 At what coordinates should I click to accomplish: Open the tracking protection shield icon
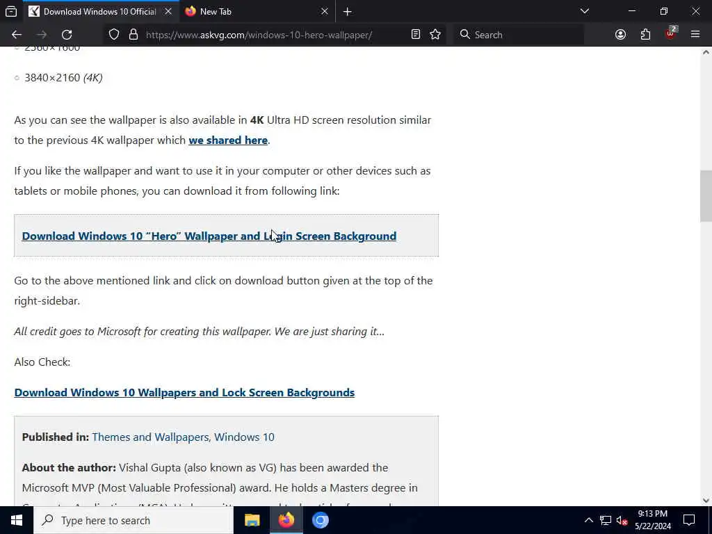click(114, 35)
